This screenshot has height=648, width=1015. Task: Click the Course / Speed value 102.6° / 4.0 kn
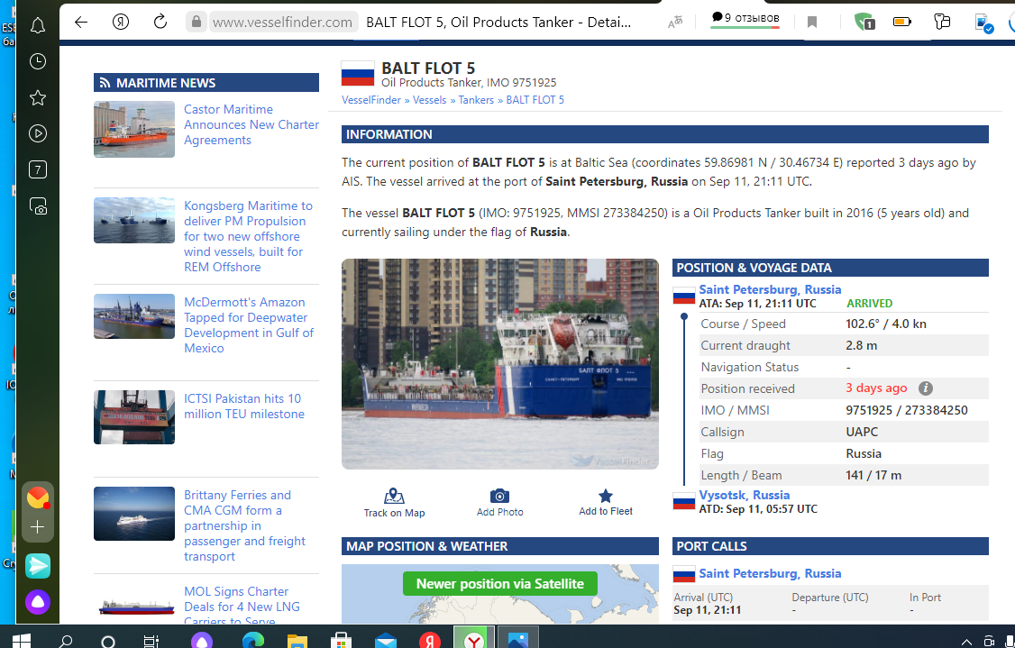tap(885, 324)
